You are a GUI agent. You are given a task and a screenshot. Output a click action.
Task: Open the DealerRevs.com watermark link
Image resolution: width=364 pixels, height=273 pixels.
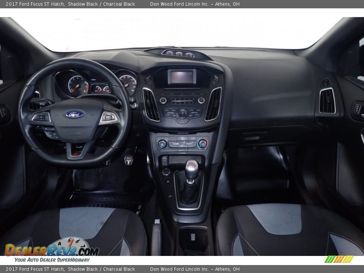51,250
